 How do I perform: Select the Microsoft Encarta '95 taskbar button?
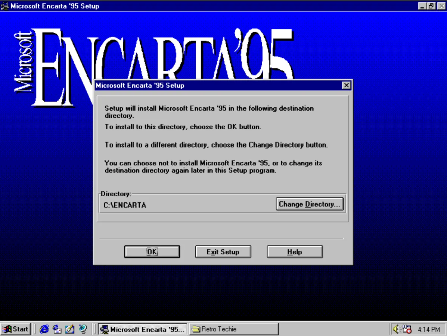click(x=142, y=329)
